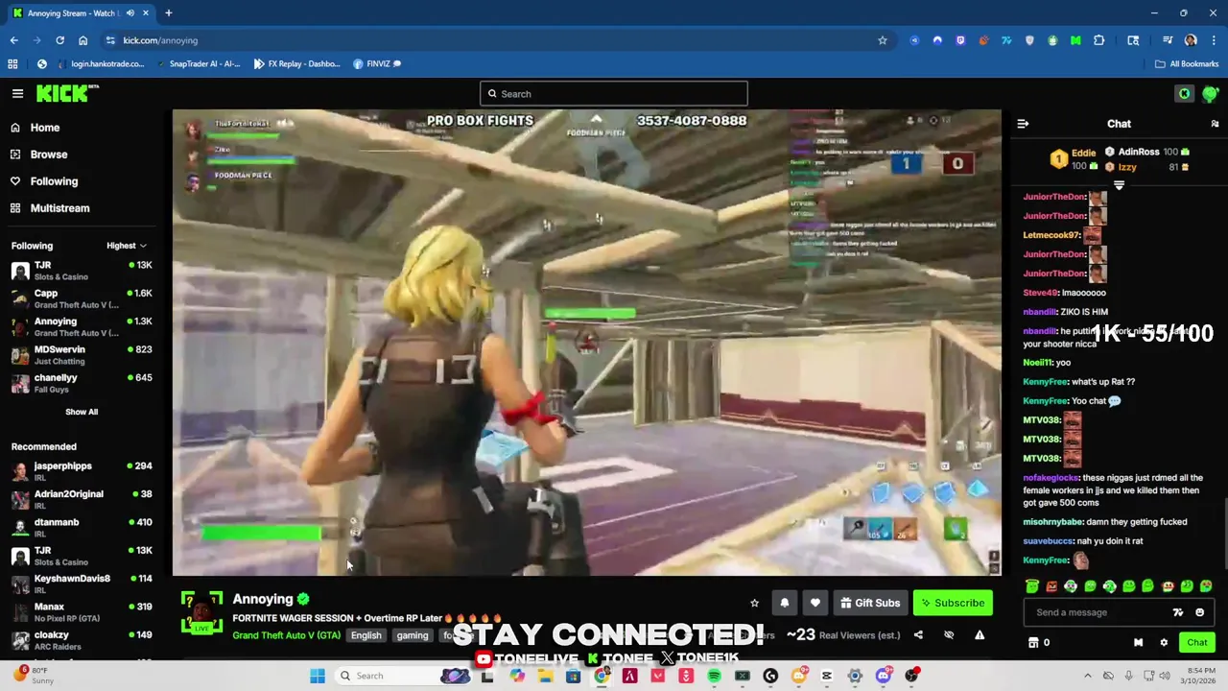This screenshot has height=691, width=1228.
Task: Click the Chrome media control icon
Action: (1168, 40)
